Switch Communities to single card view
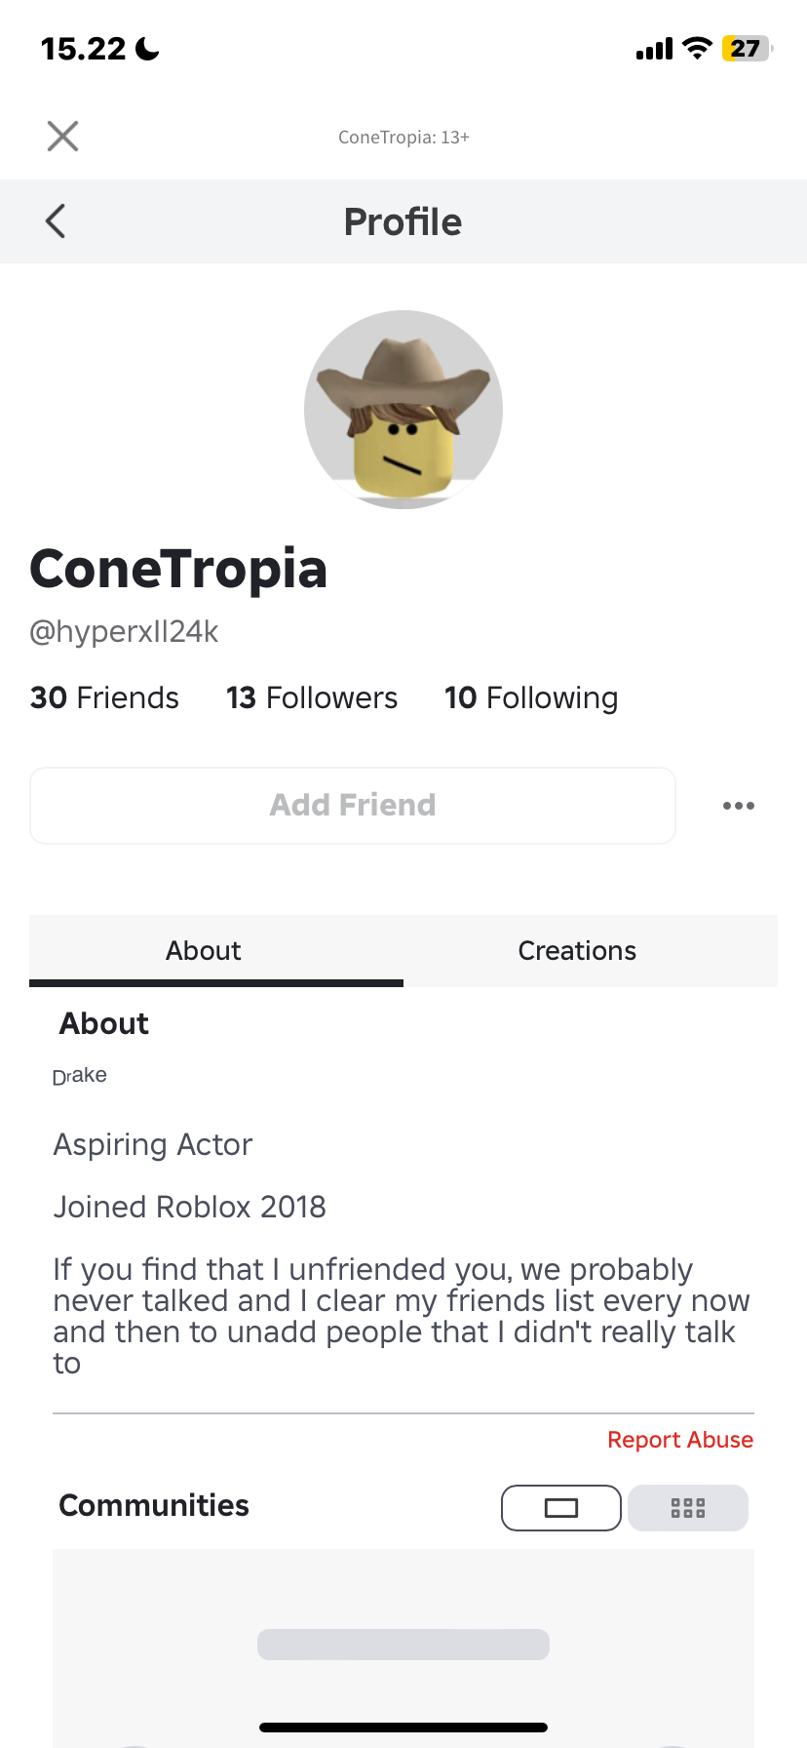Screen dimensions: 807x1748 (x=561, y=1508)
